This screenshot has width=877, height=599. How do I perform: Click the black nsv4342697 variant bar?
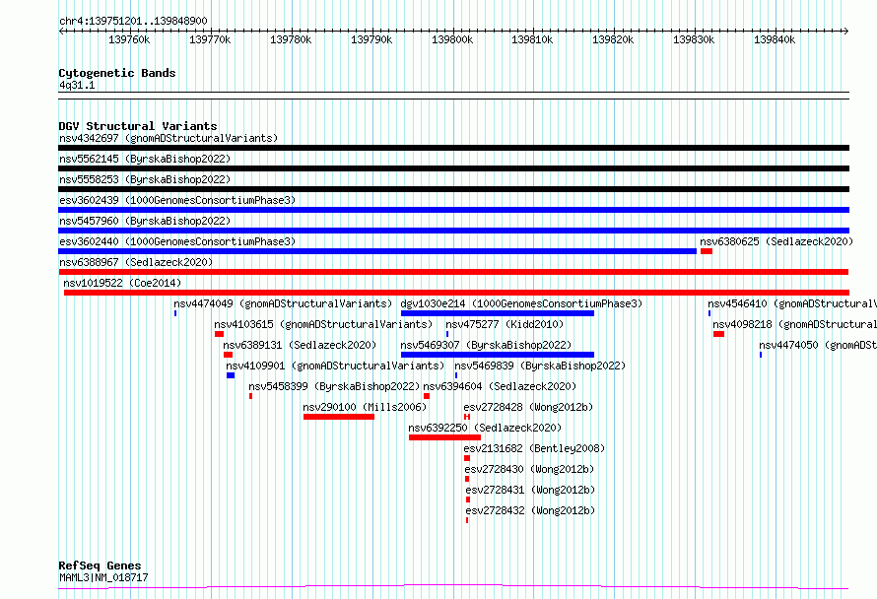[x=453, y=148]
